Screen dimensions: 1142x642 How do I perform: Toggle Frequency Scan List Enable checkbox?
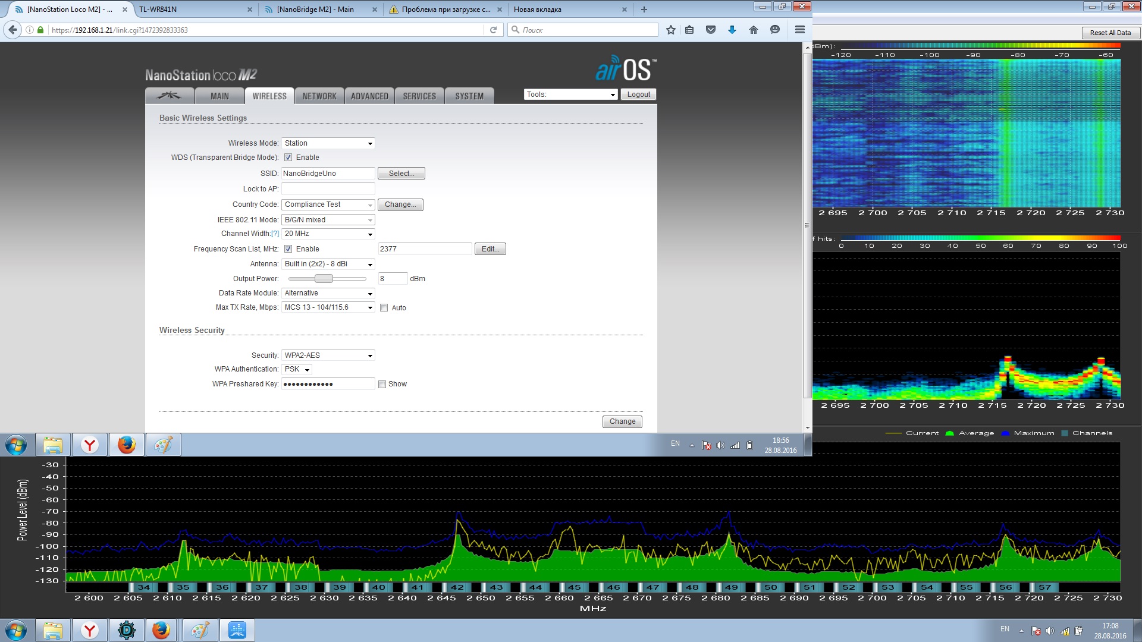pos(288,249)
